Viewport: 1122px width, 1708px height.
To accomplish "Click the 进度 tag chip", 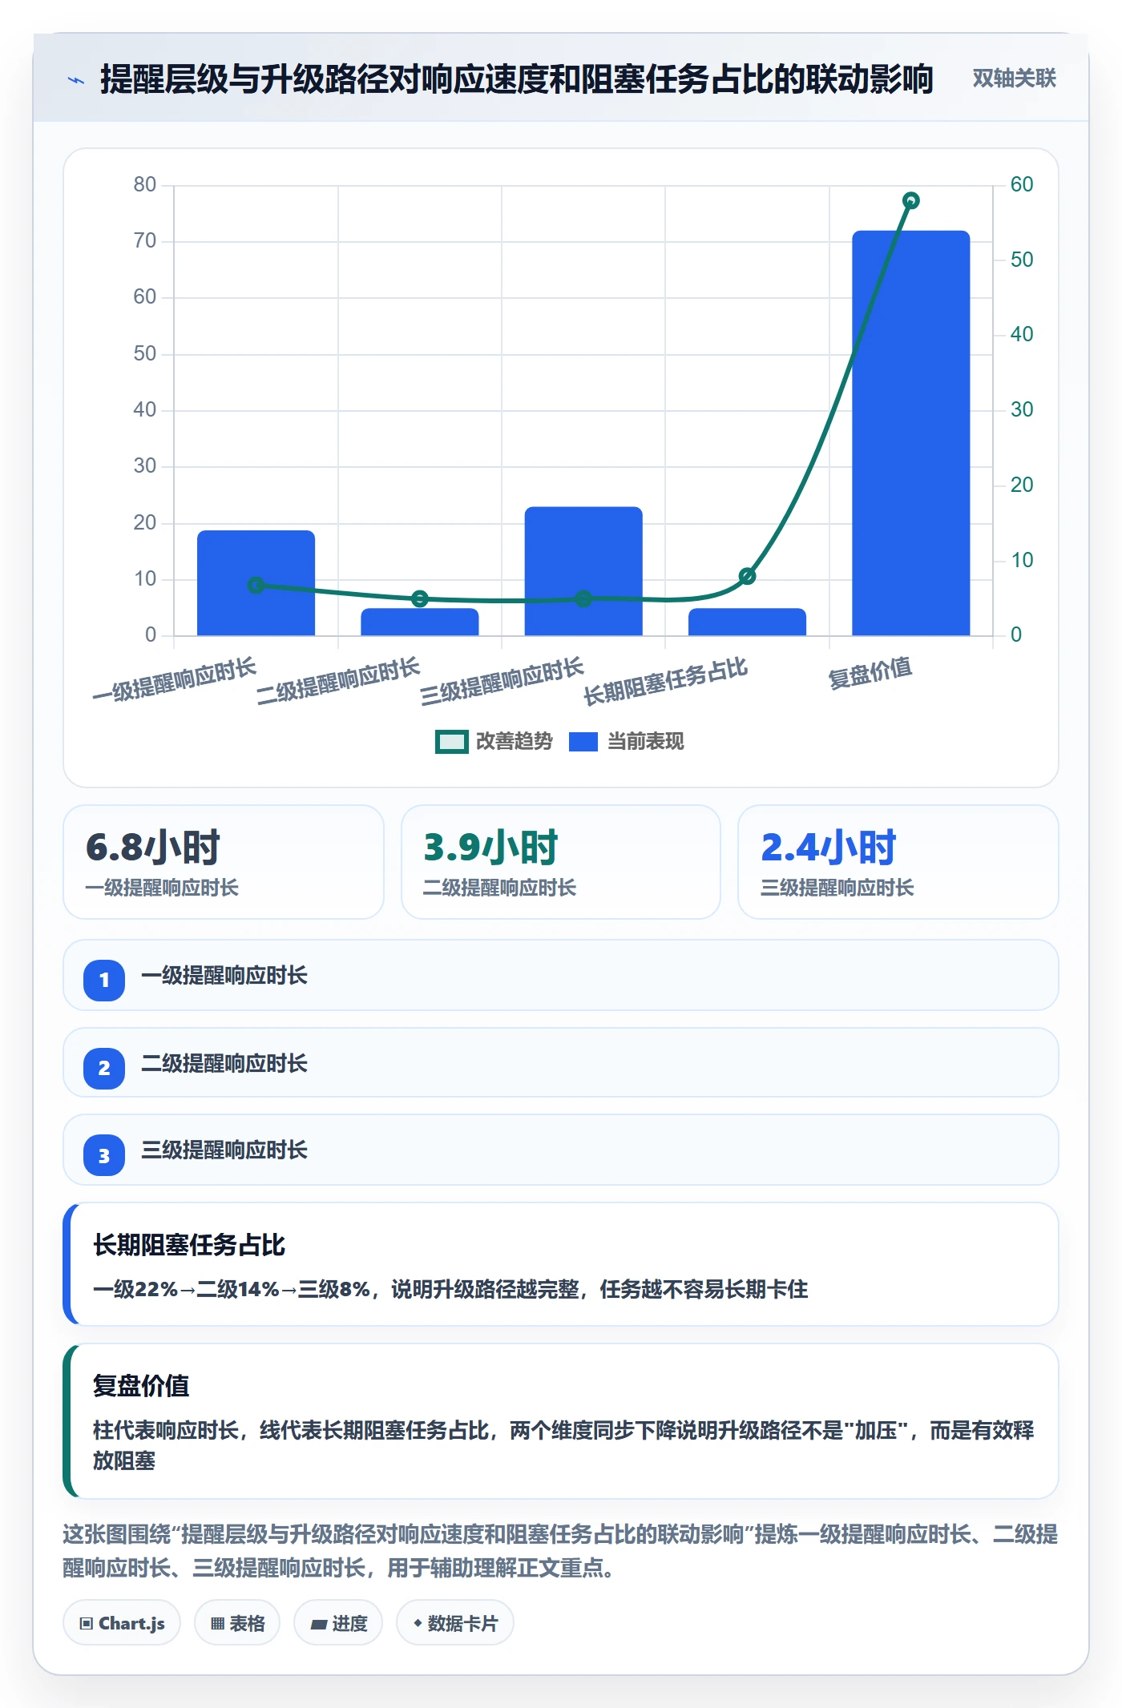I will 338,1623.
